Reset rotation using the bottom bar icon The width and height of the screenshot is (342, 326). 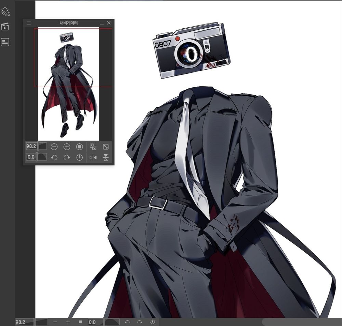click(153, 322)
